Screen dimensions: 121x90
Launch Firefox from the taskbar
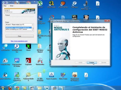pos(10,88)
